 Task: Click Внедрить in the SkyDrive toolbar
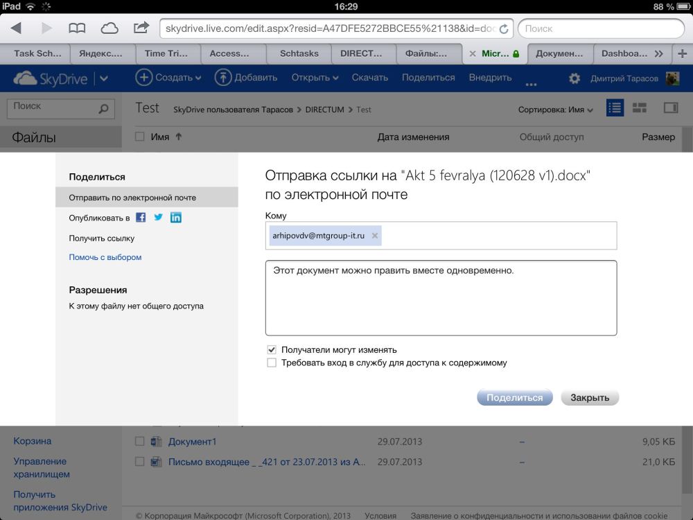pos(490,78)
